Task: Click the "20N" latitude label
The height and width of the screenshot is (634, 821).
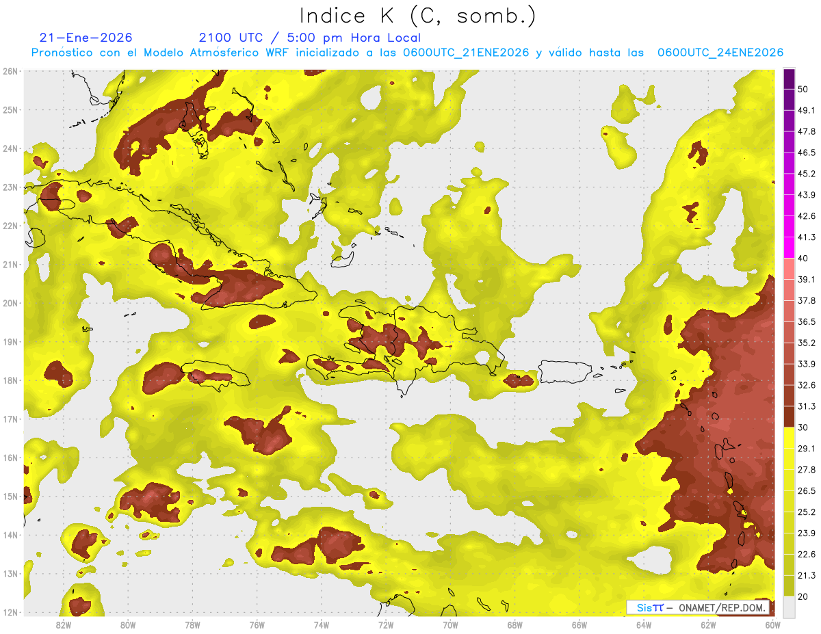Action: click(10, 303)
